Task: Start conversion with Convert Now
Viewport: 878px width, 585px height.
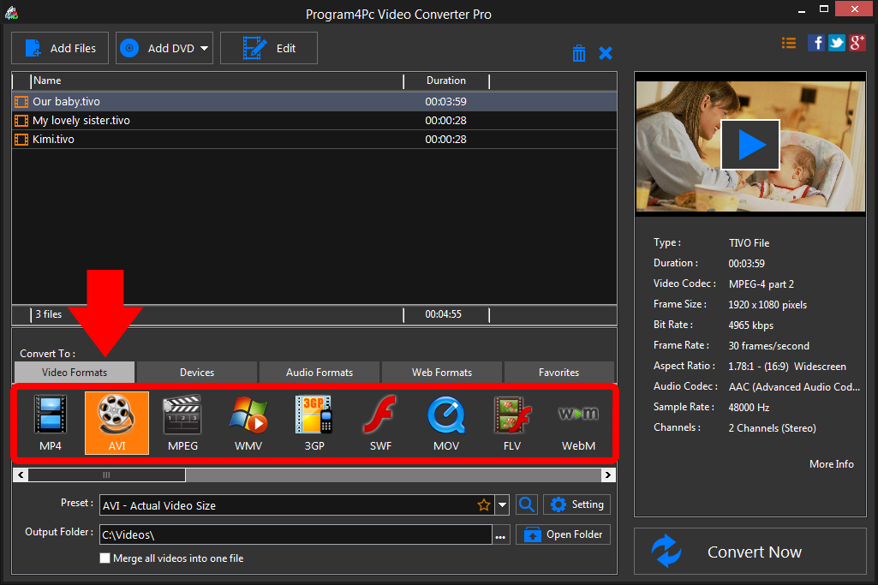Action: [750, 552]
